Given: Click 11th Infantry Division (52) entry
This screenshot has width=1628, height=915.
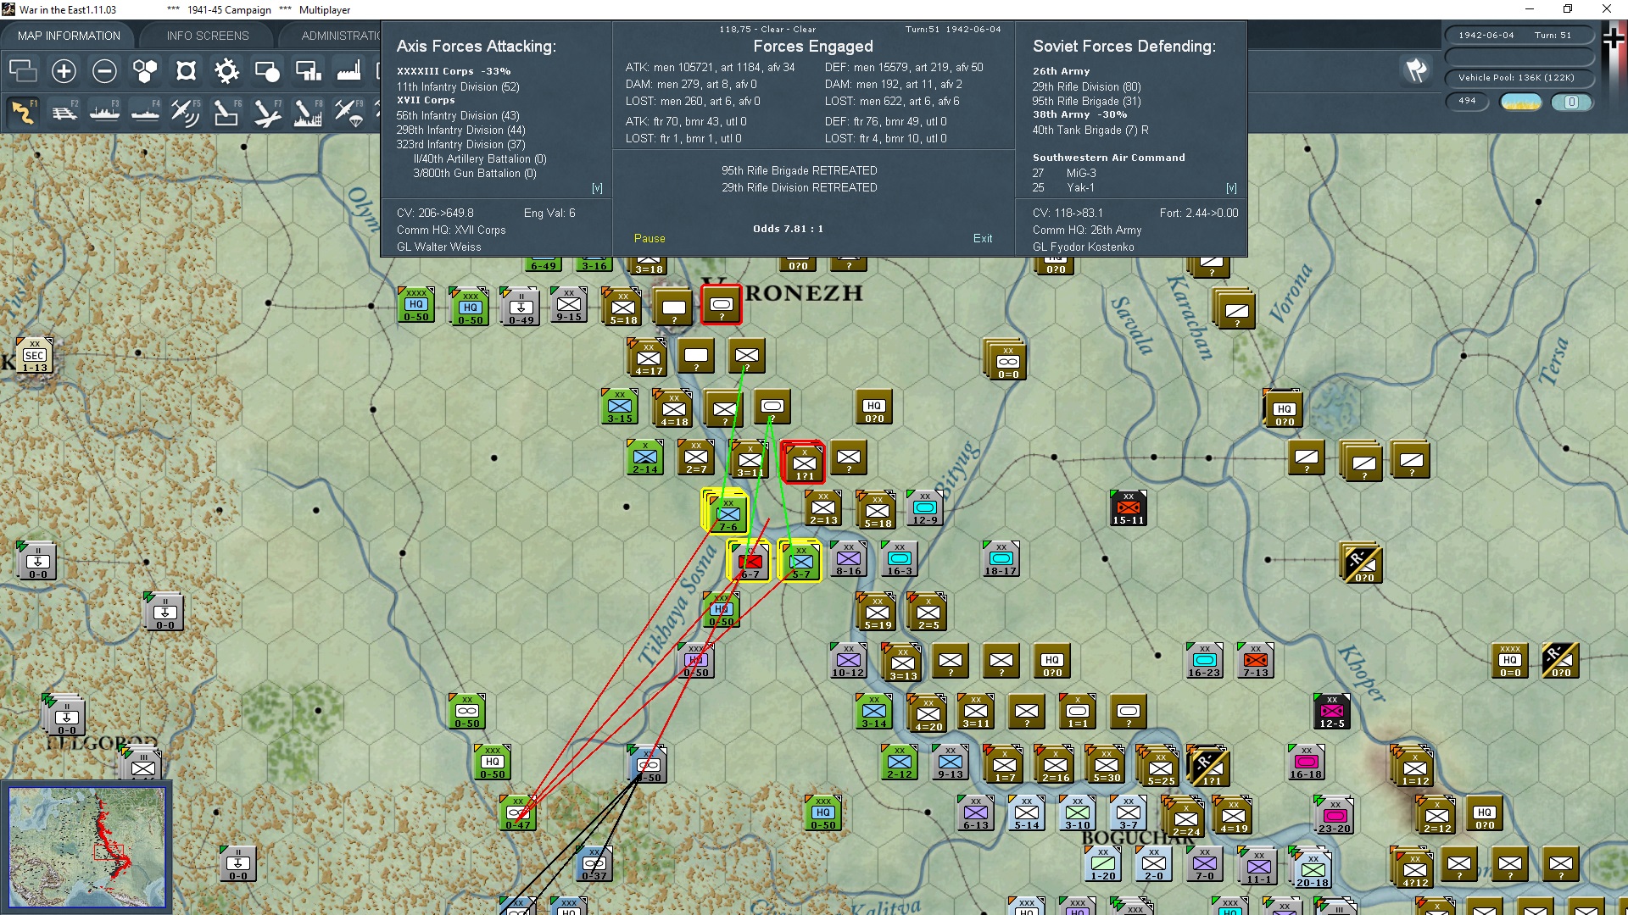Looking at the screenshot, I should (x=458, y=86).
